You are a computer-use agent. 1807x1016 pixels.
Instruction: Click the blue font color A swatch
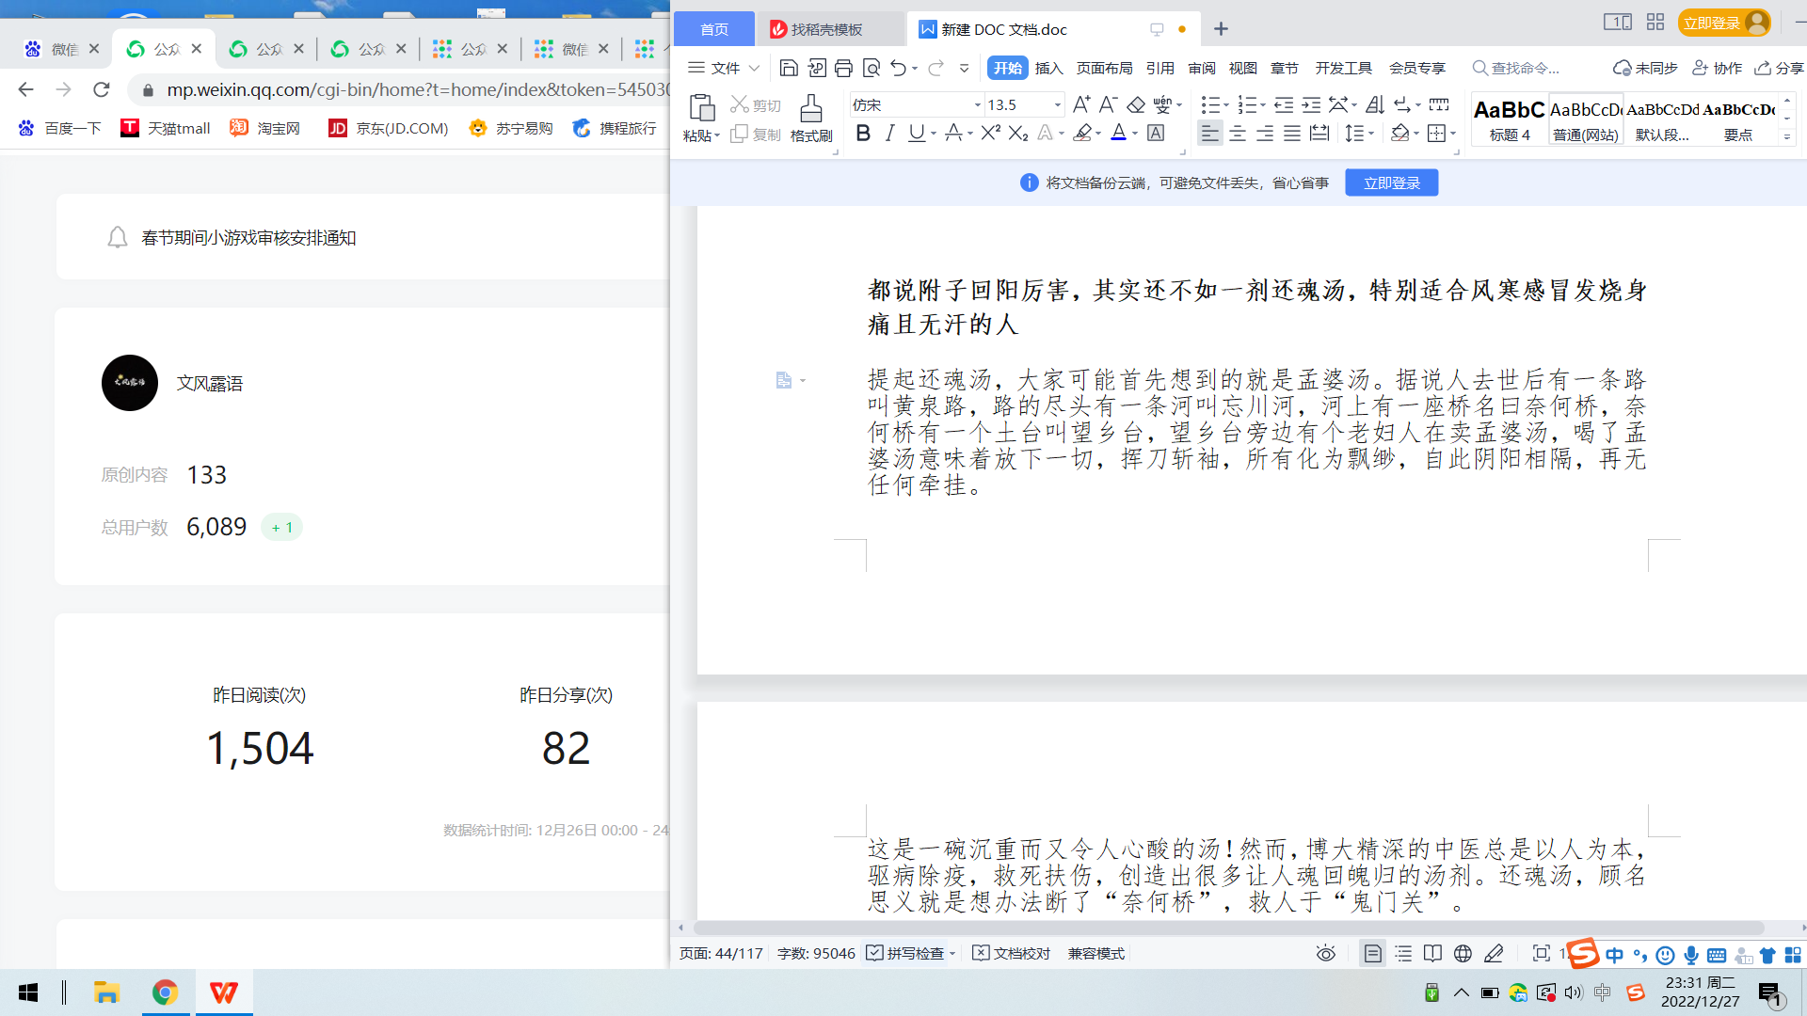[1118, 134]
